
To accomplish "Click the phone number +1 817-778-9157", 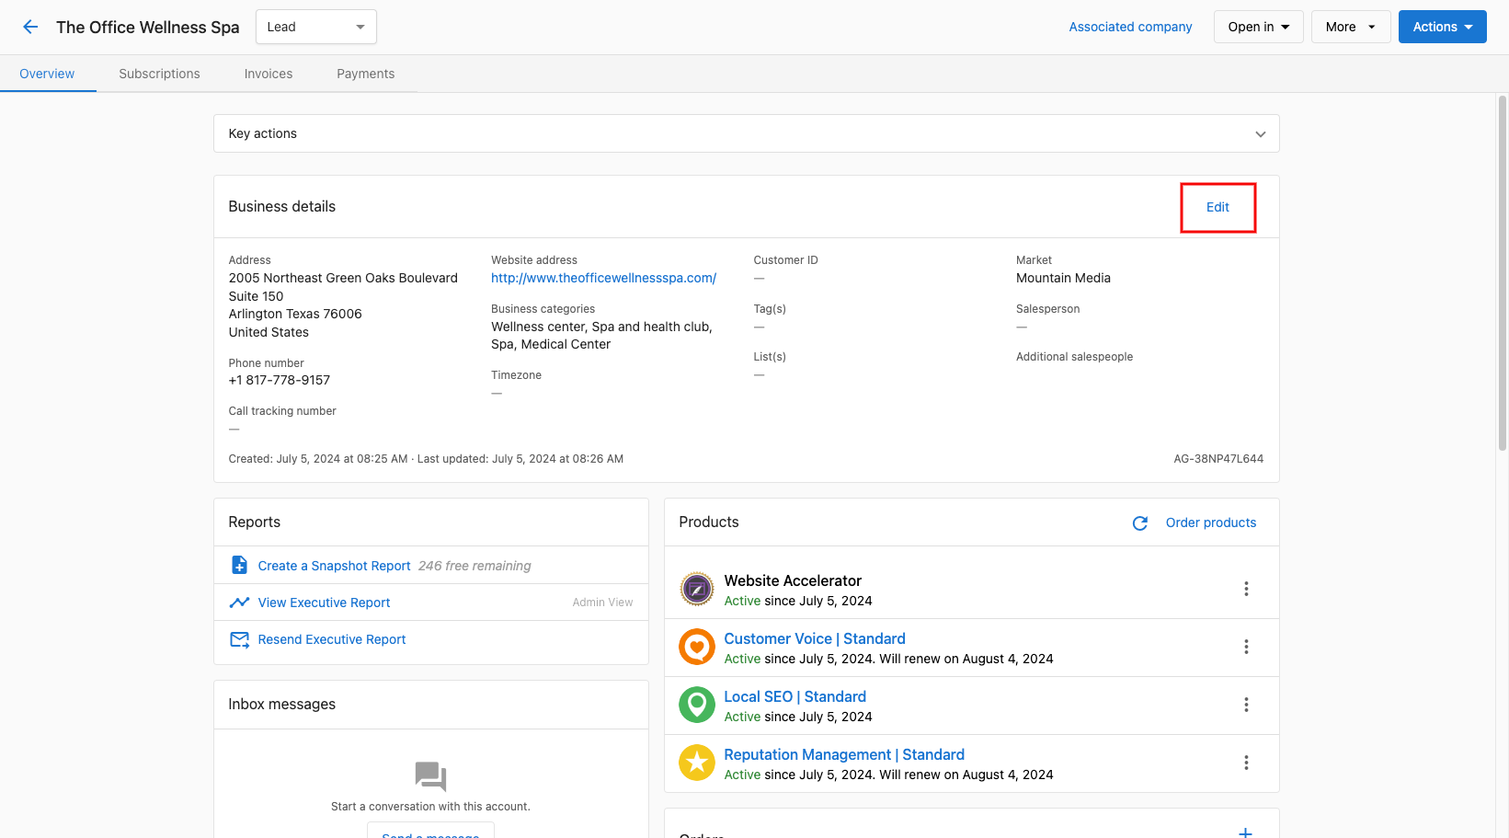I will point(280,380).
